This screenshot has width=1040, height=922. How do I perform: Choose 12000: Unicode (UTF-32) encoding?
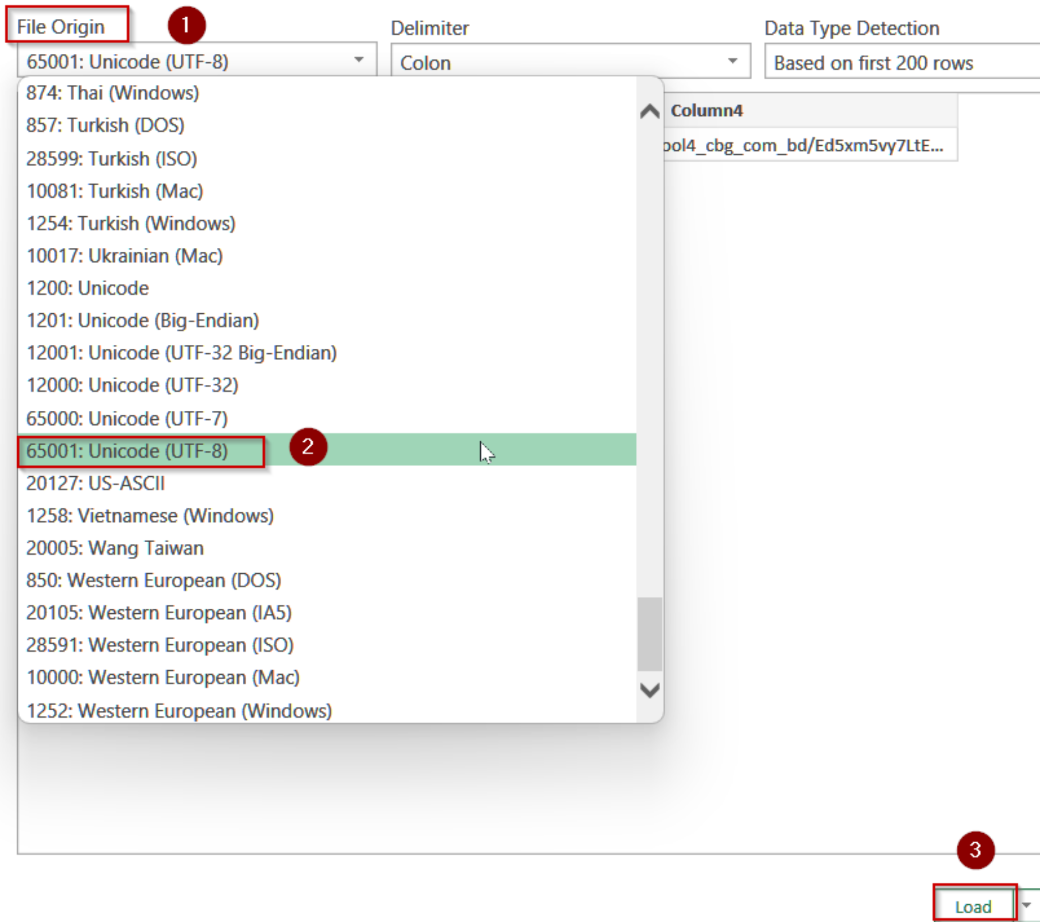[133, 385]
